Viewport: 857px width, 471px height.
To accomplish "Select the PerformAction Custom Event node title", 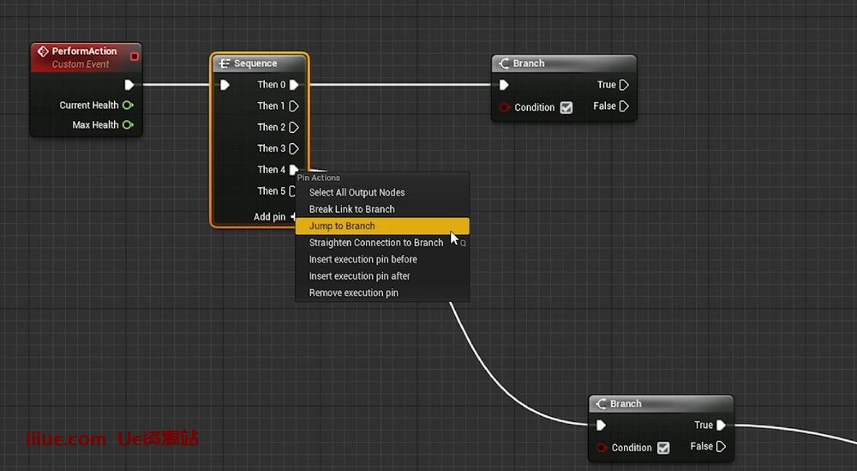I will (84, 51).
